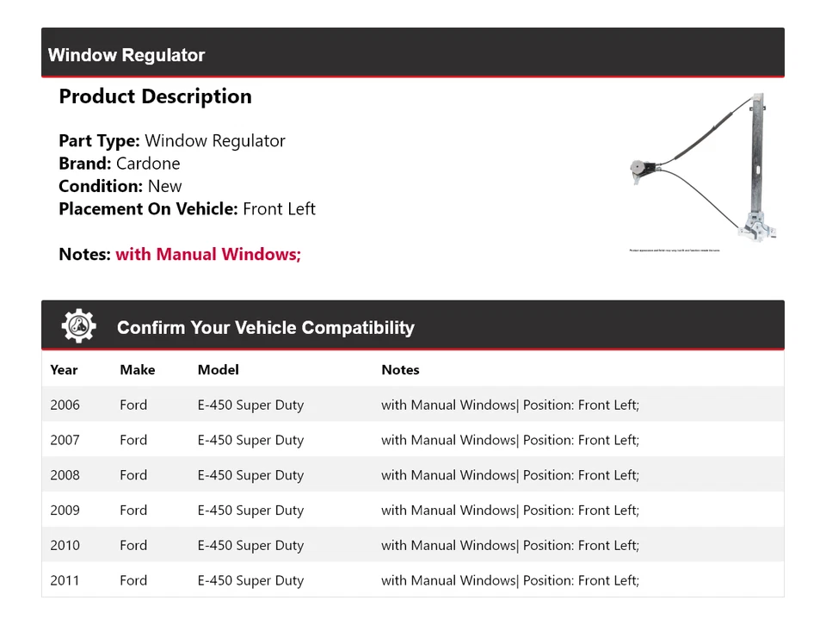The height and width of the screenshot is (625, 826).
Task: Click the notes text in the 2010 row
Action: click(x=509, y=545)
